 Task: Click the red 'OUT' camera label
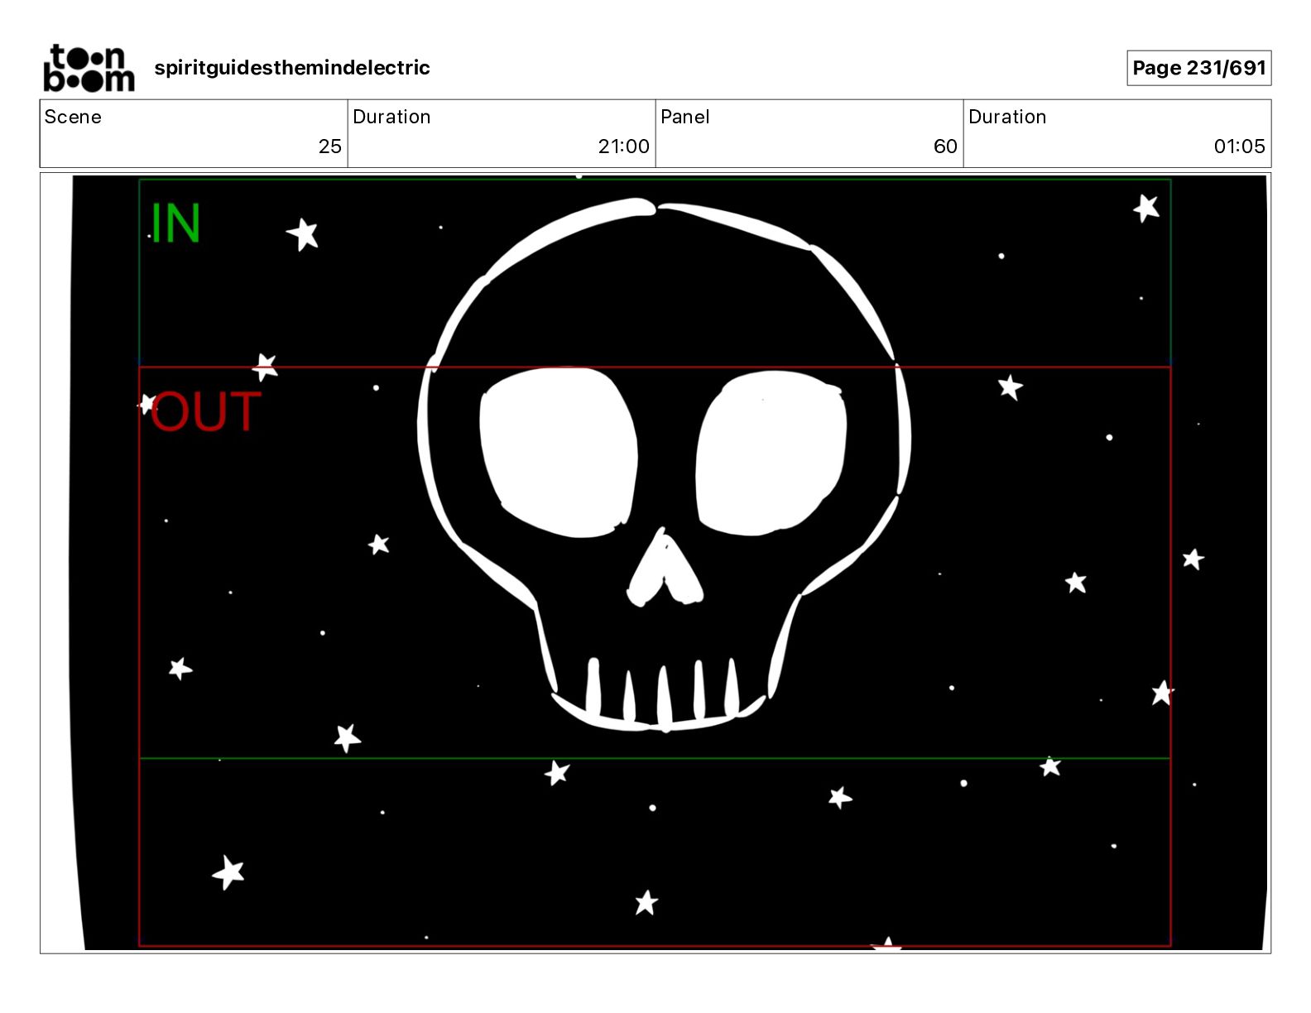click(205, 412)
